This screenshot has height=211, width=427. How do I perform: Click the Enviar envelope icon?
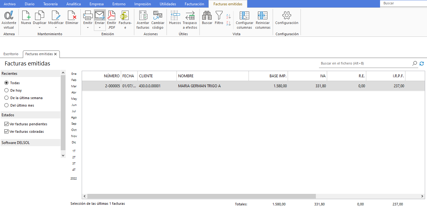click(x=100, y=16)
